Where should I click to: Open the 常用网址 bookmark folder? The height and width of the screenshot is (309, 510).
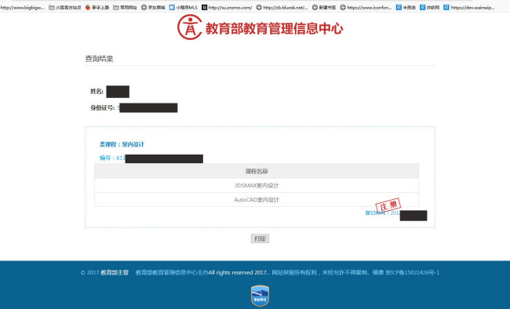125,7
